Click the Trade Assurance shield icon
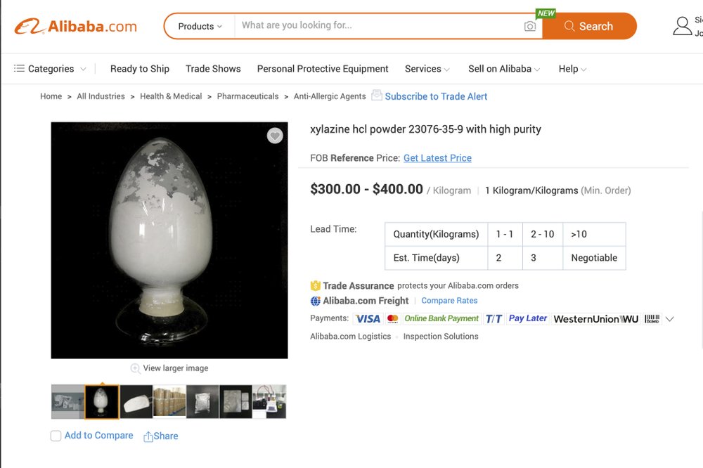This screenshot has width=703, height=468. tap(316, 286)
